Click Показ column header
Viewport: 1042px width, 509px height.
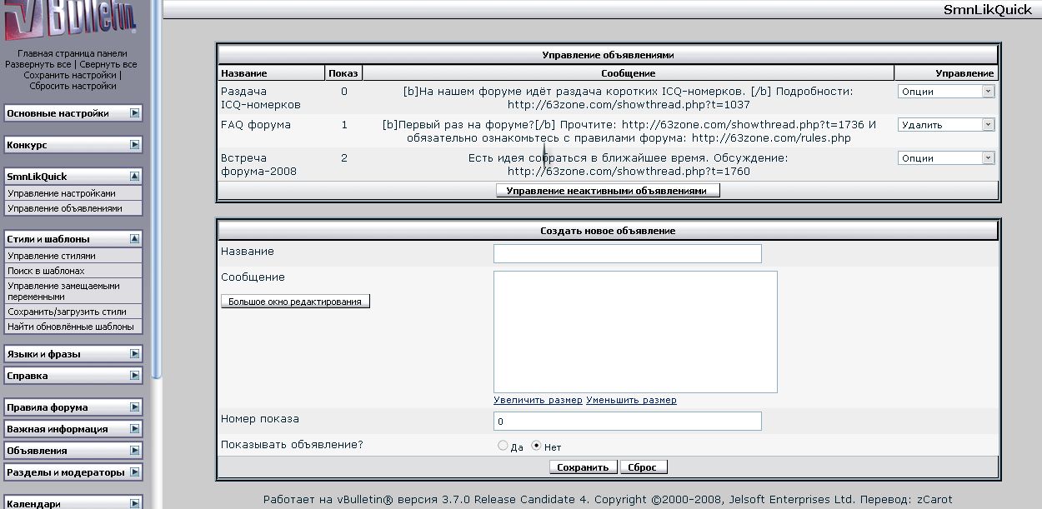coord(343,73)
